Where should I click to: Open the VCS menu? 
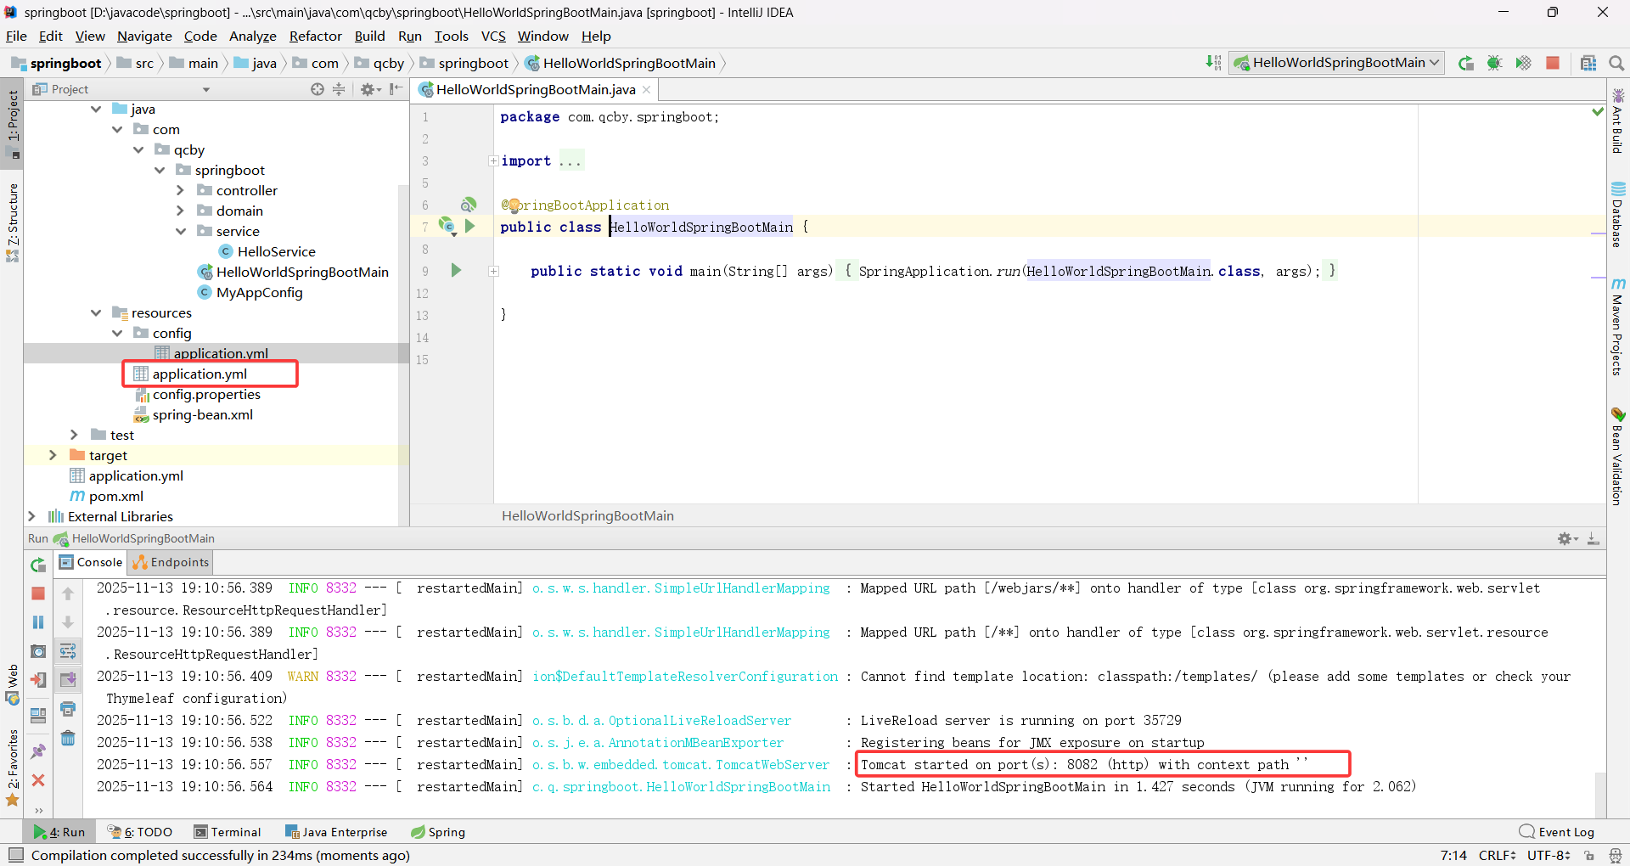pyautogui.click(x=493, y=36)
